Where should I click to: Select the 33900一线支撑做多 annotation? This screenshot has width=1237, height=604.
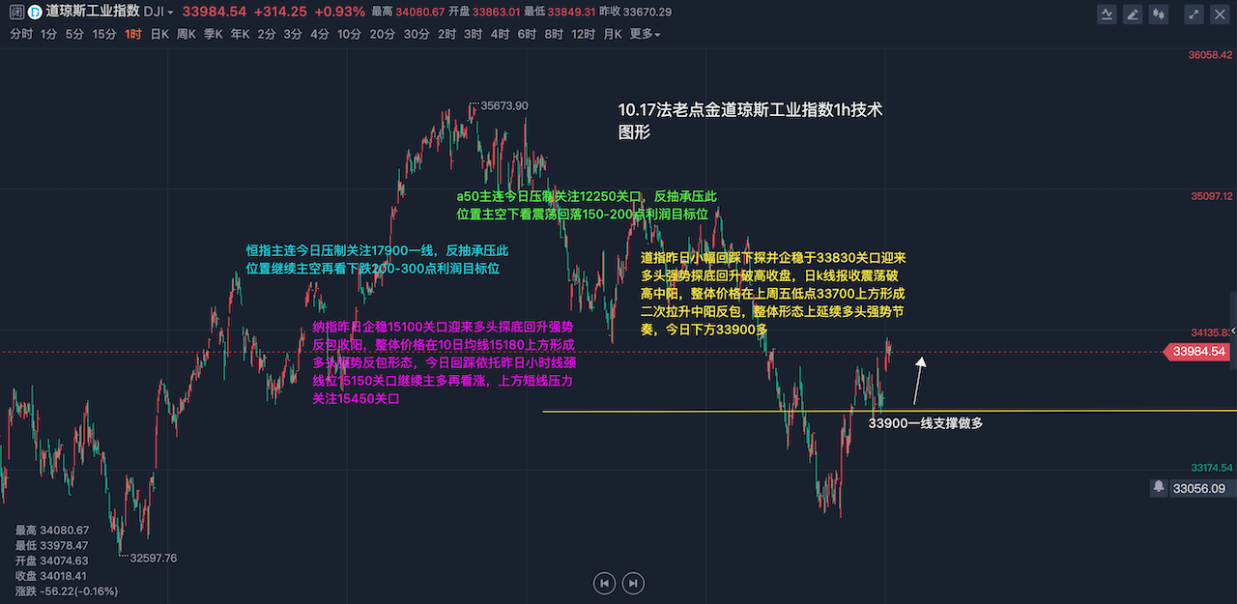[926, 422]
